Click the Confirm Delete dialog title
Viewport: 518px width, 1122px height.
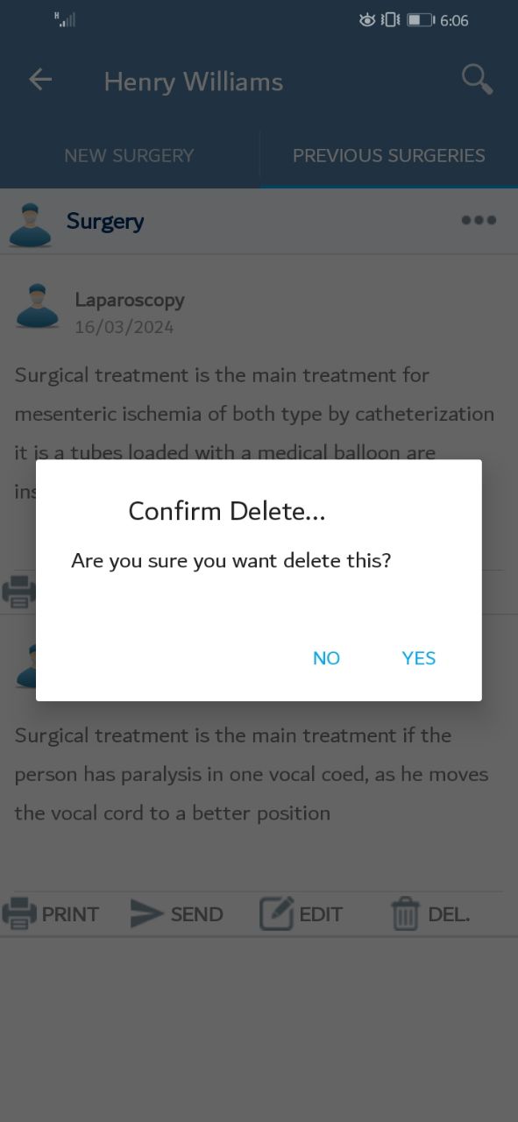(x=227, y=511)
